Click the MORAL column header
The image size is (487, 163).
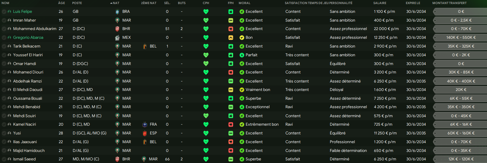[x=244, y=3]
